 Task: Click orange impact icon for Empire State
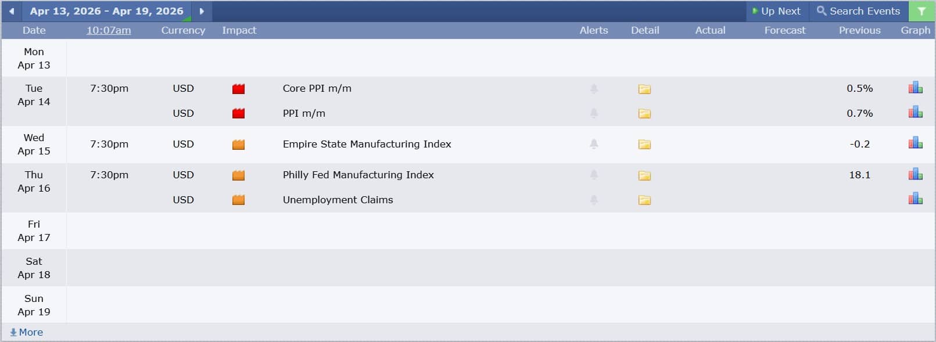tap(238, 144)
